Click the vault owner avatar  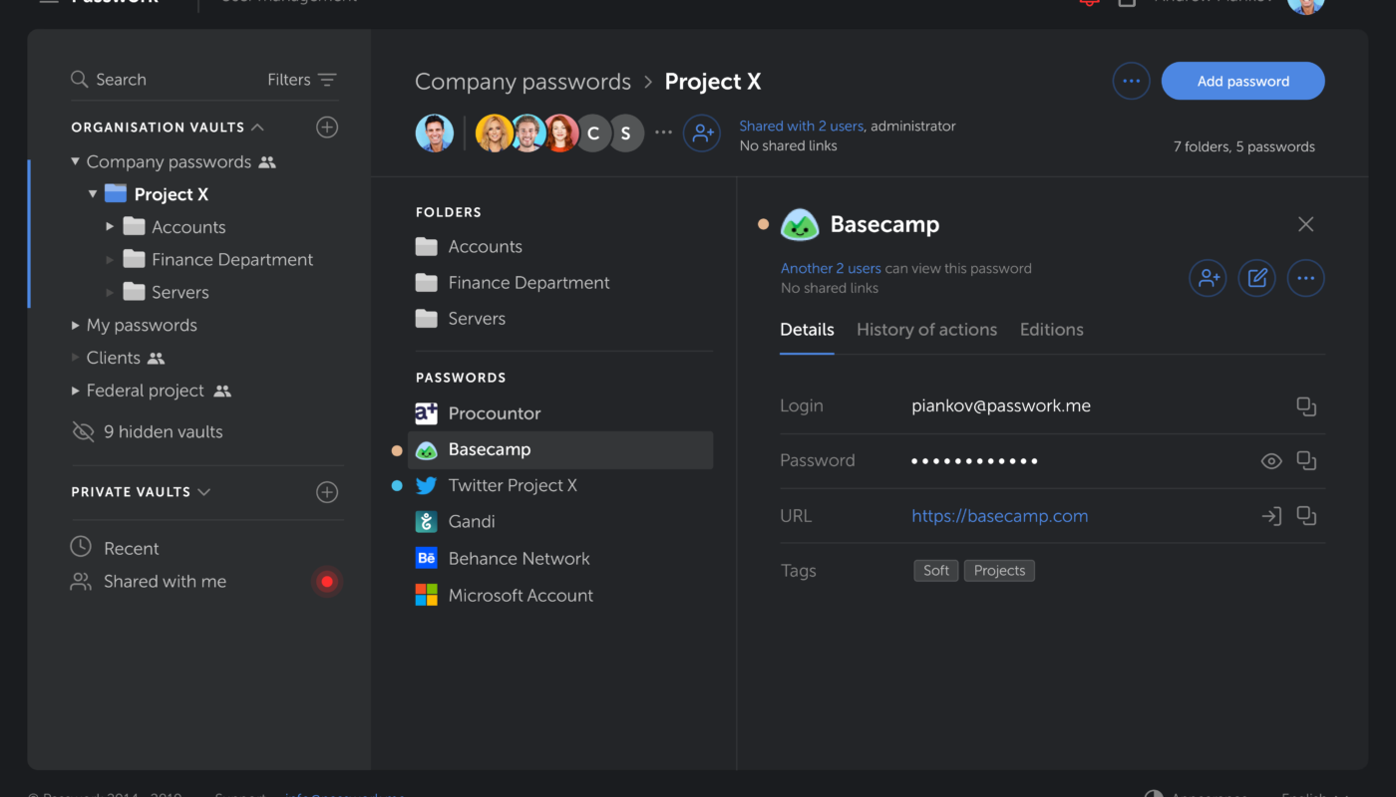click(435, 133)
